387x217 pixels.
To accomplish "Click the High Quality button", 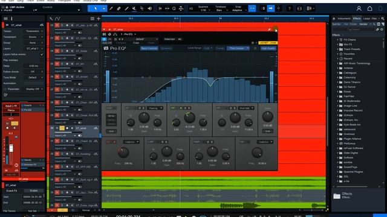I will pyautogui.click(x=268, y=48).
